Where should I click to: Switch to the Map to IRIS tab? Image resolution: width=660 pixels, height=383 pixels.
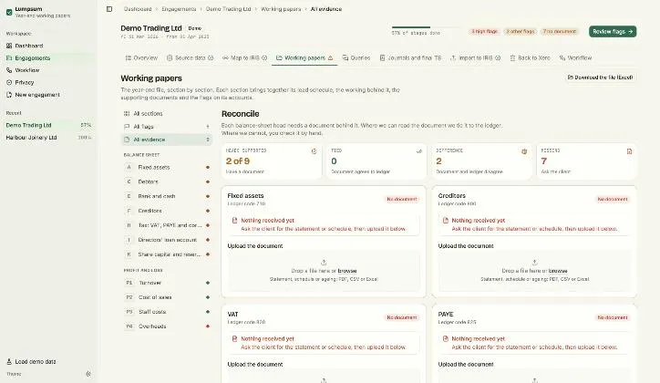point(244,58)
